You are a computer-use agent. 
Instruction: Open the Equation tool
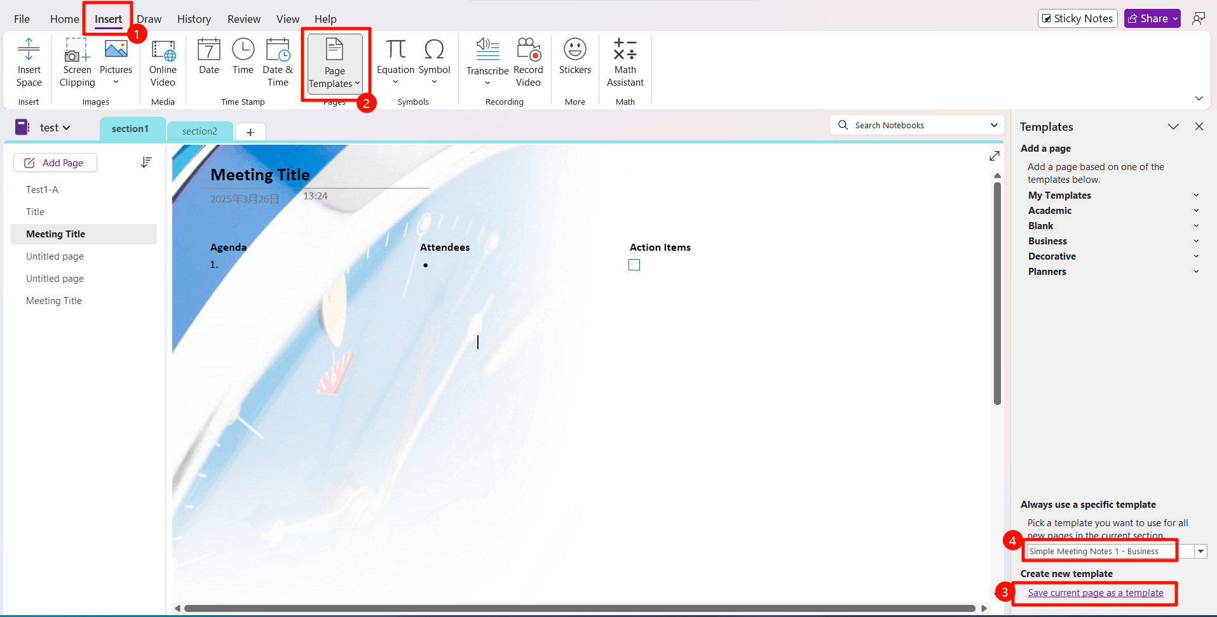click(395, 60)
